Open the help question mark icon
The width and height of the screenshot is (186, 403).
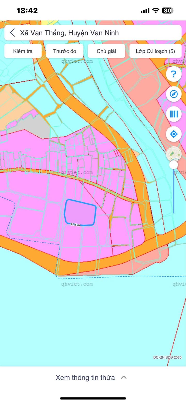click(174, 74)
